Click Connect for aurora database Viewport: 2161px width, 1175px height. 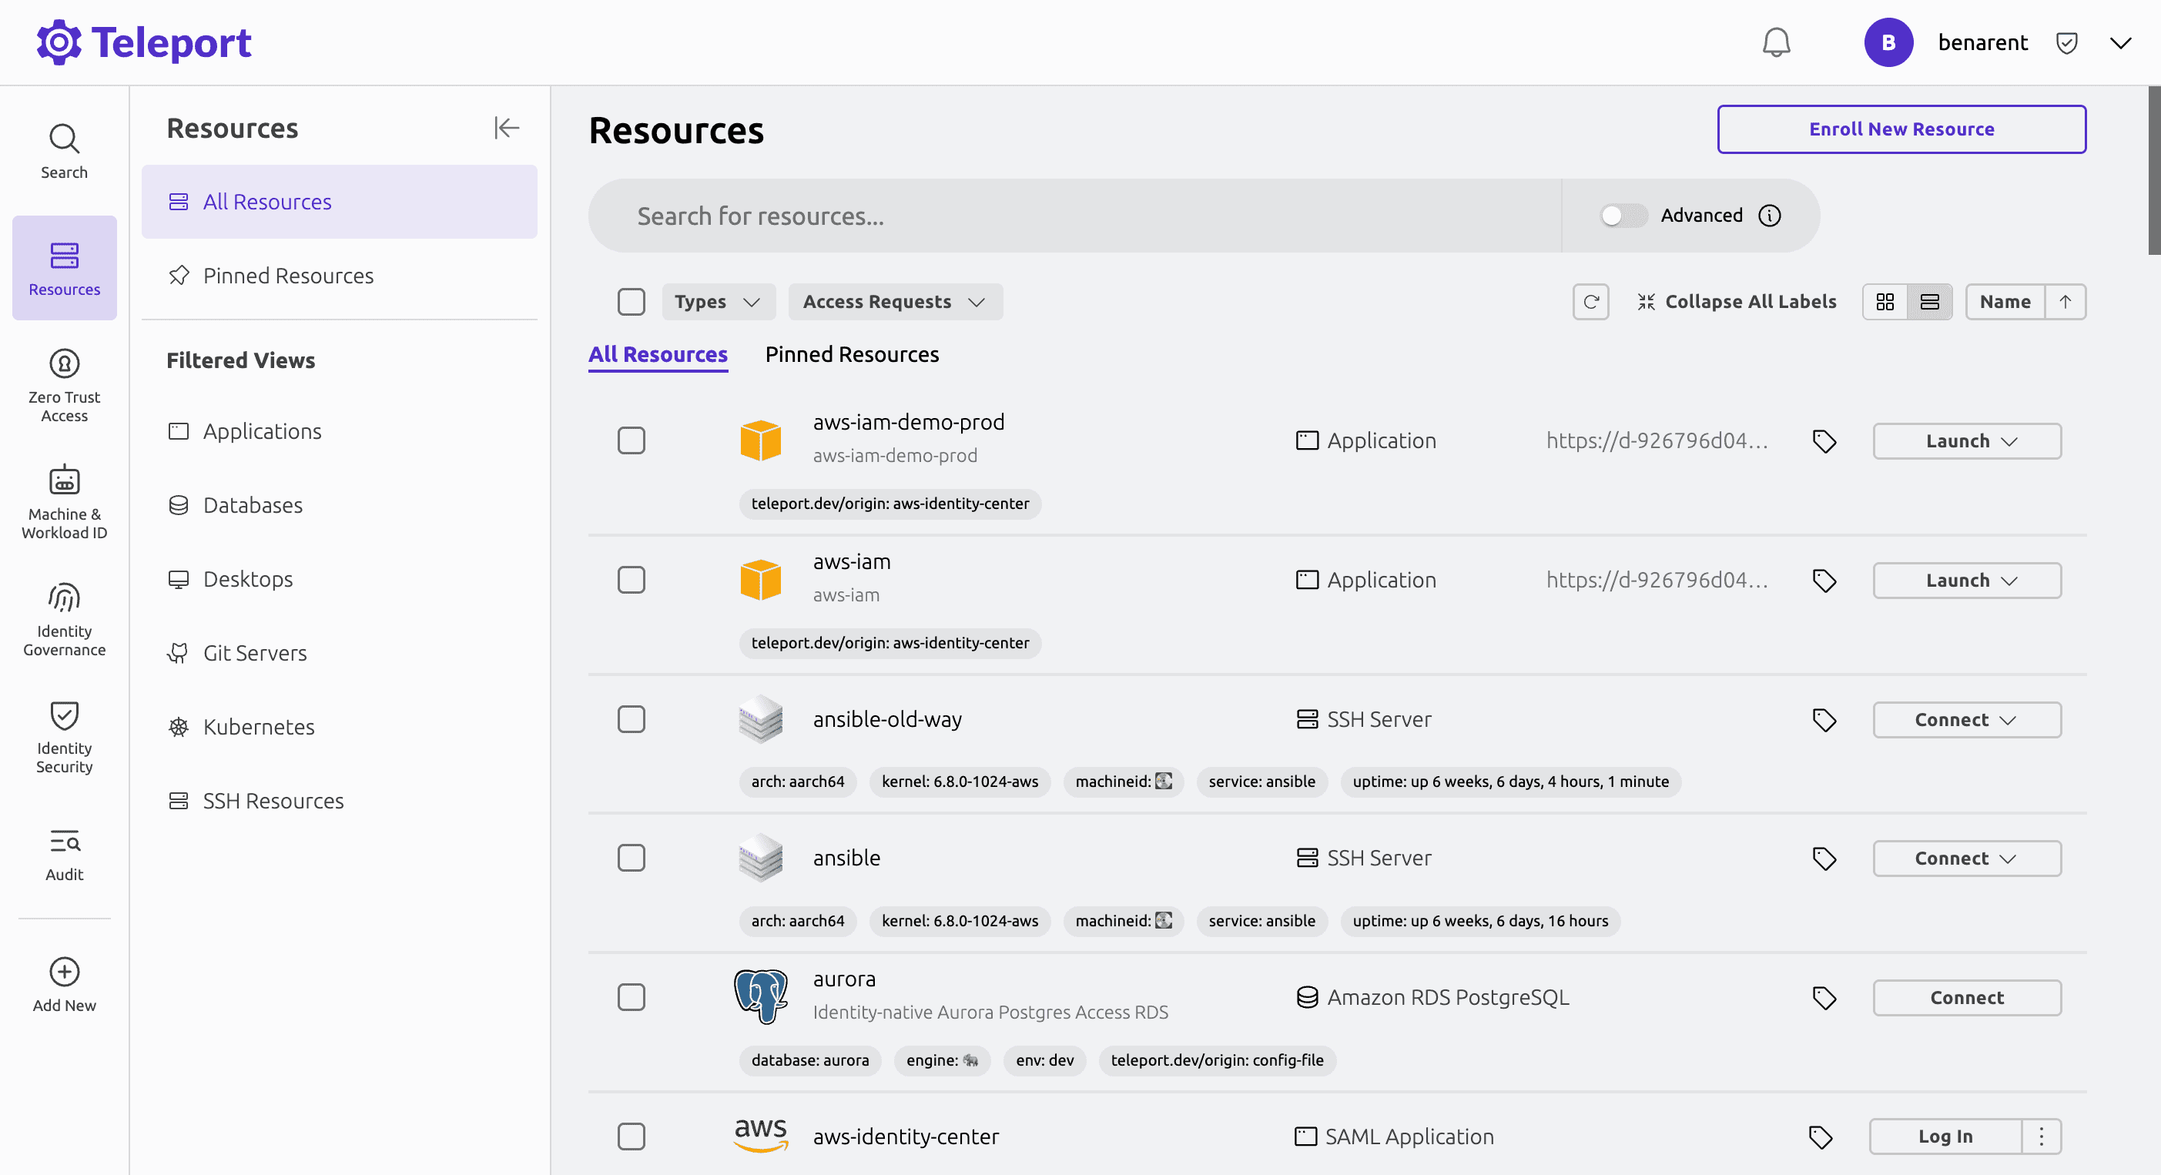(1966, 998)
